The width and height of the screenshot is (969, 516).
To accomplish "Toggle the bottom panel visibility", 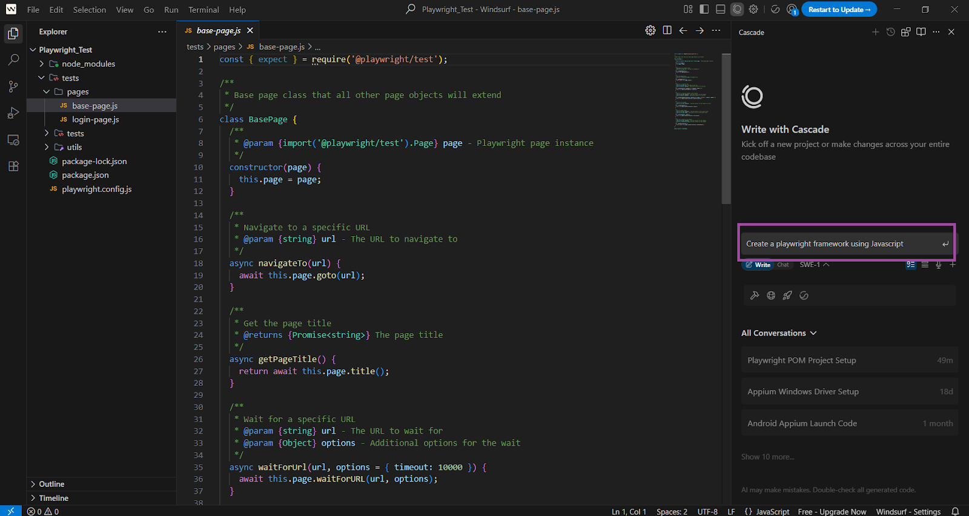I will (x=721, y=9).
